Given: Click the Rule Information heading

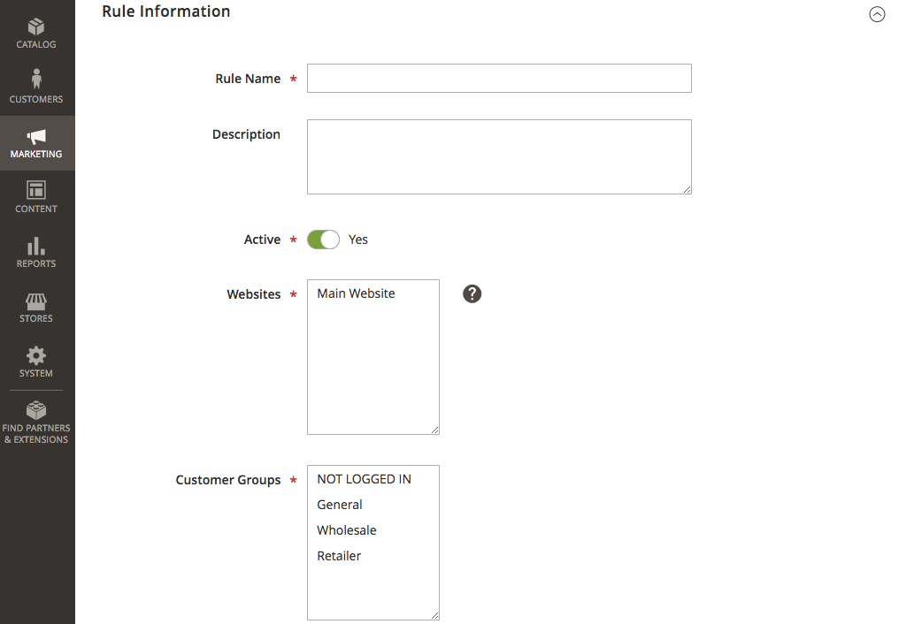Looking at the screenshot, I should [x=166, y=11].
